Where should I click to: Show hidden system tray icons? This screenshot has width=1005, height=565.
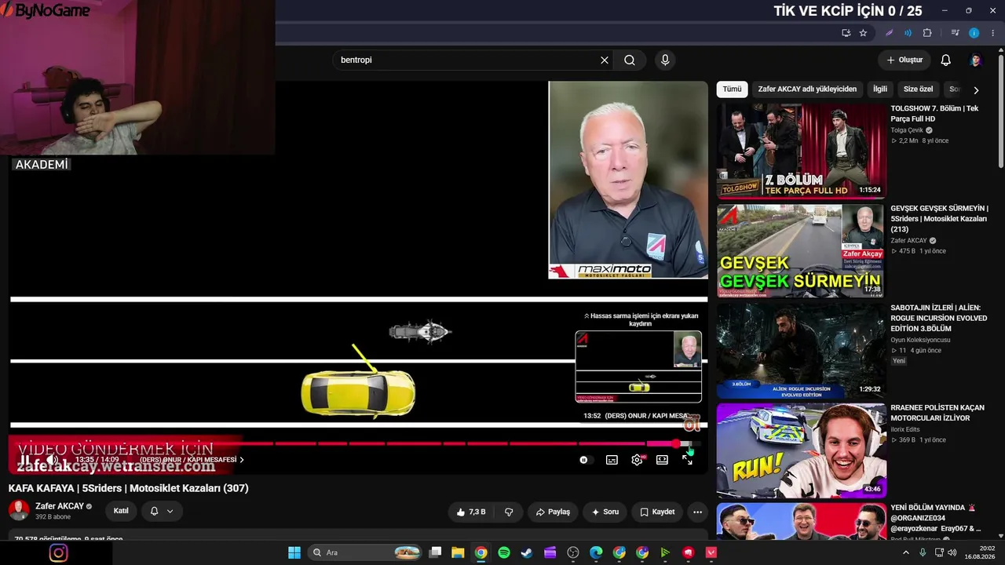point(907,552)
